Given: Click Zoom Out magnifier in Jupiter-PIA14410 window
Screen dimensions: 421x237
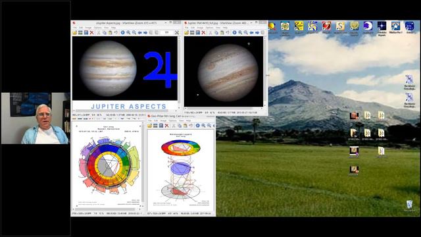Looking at the screenshot, I should pos(245,32).
